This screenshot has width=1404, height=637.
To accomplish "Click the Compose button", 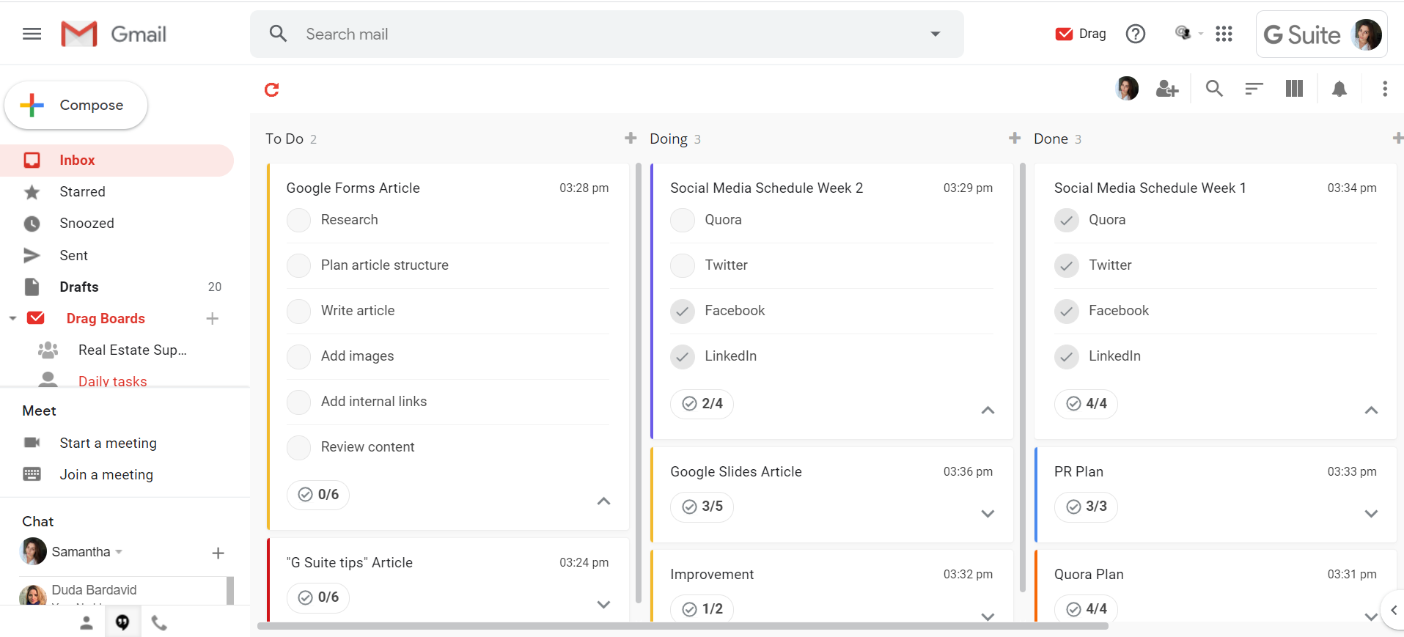I will (x=76, y=106).
